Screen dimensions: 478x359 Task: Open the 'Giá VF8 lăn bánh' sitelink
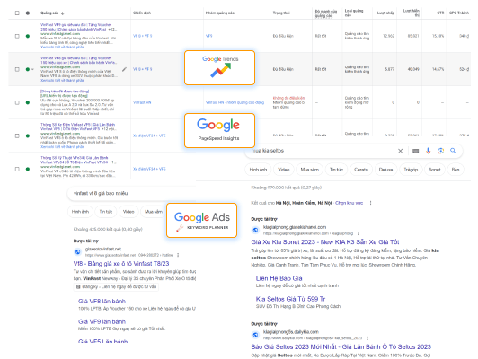point(102,302)
